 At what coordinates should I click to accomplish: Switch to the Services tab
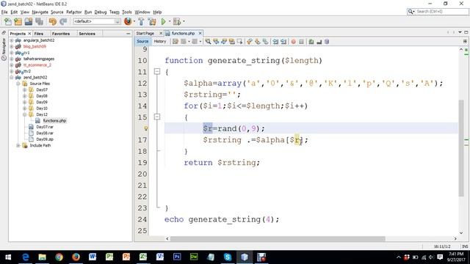87,34
